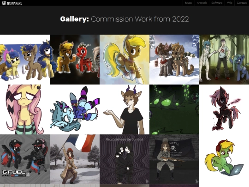Open the Music menu item

(189, 3)
